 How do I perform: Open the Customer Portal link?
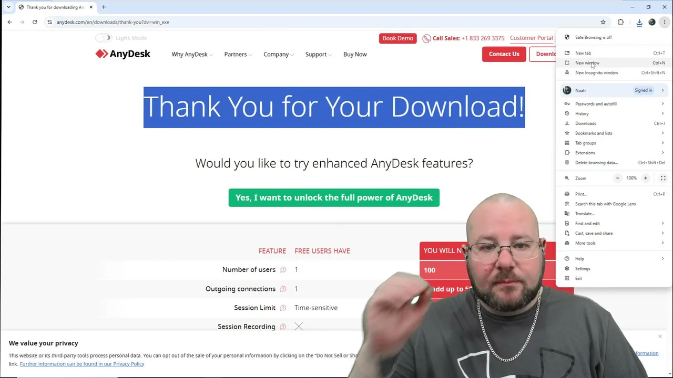[531, 38]
